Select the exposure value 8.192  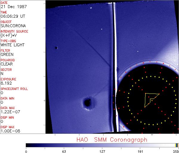(x=6, y=83)
